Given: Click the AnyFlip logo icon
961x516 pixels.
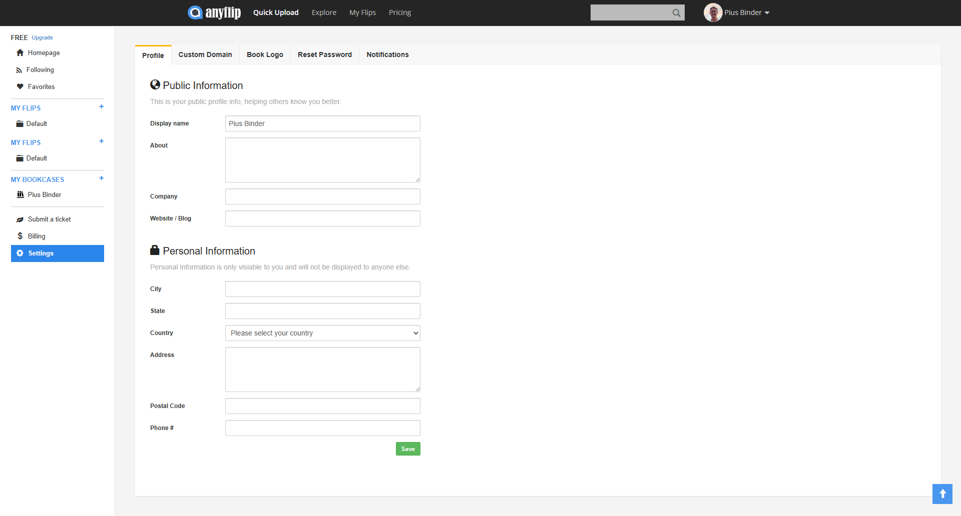Looking at the screenshot, I should pyautogui.click(x=195, y=12).
